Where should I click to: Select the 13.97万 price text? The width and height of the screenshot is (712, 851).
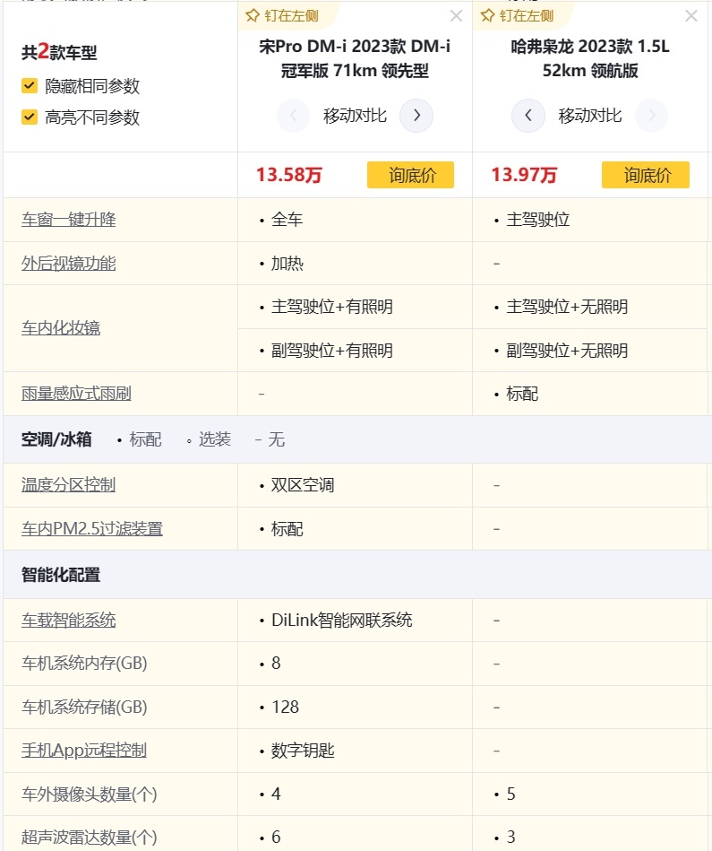point(524,175)
